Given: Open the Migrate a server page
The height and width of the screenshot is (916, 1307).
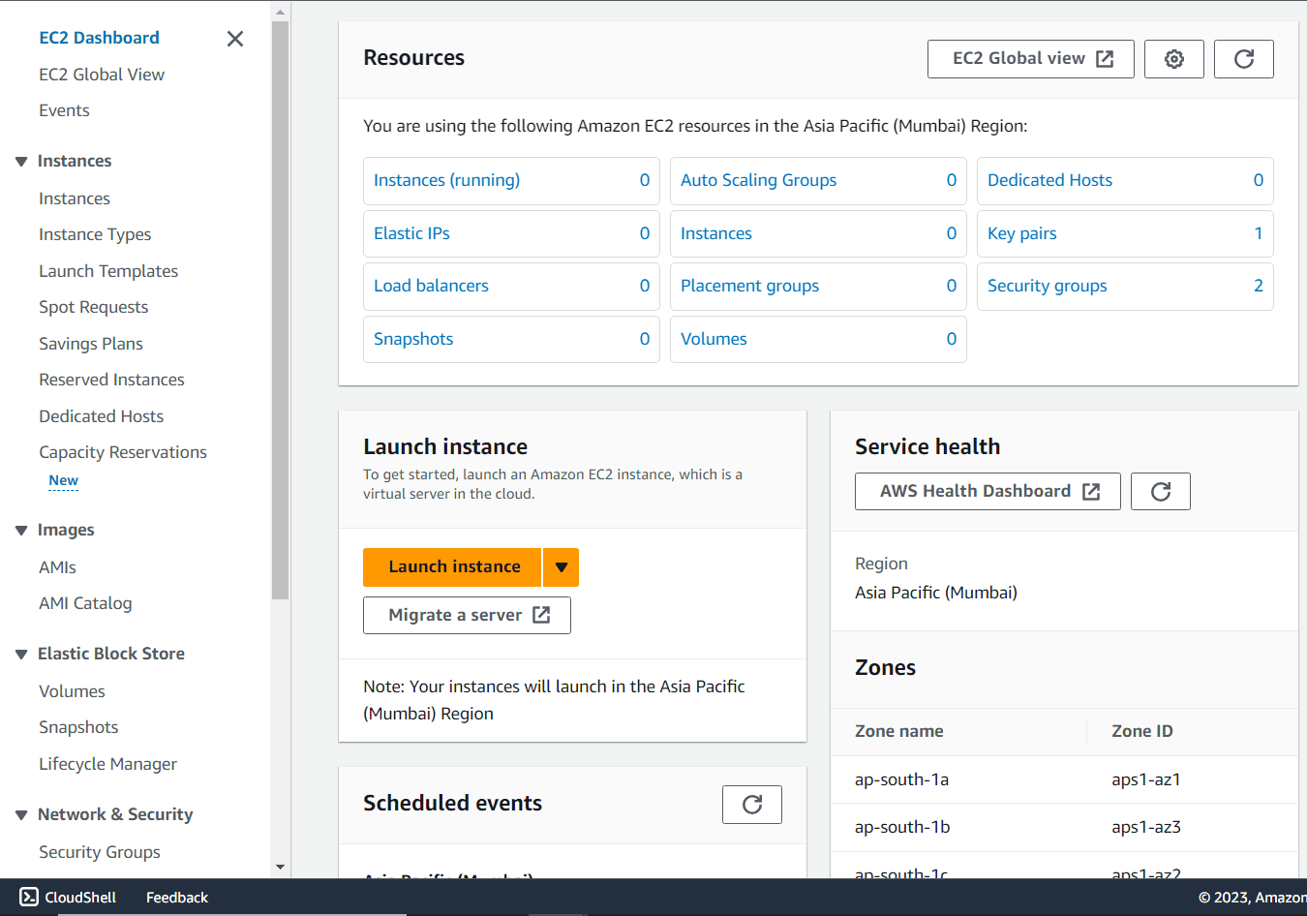Looking at the screenshot, I should click(x=467, y=615).
